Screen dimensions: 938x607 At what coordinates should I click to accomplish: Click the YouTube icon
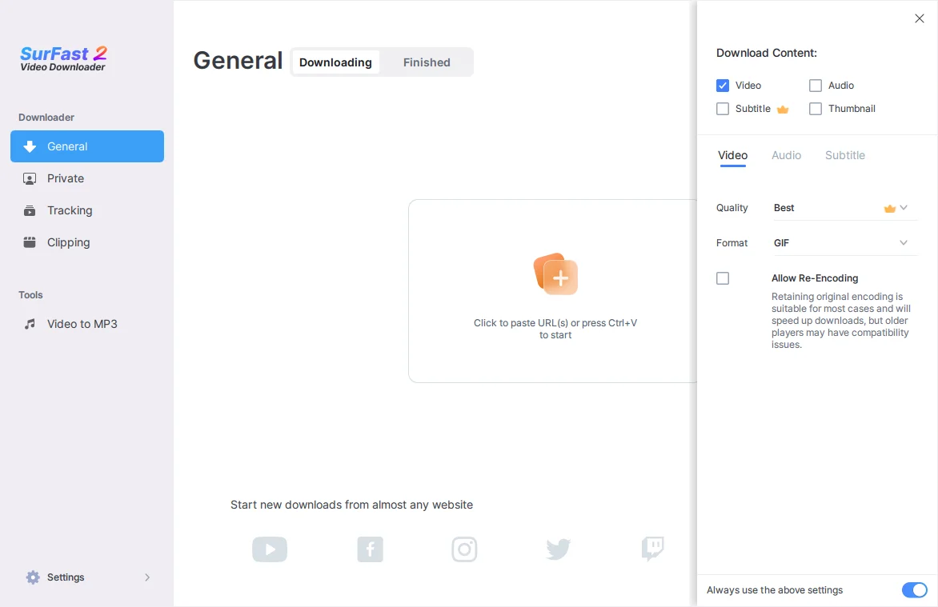tap(270, 549)
